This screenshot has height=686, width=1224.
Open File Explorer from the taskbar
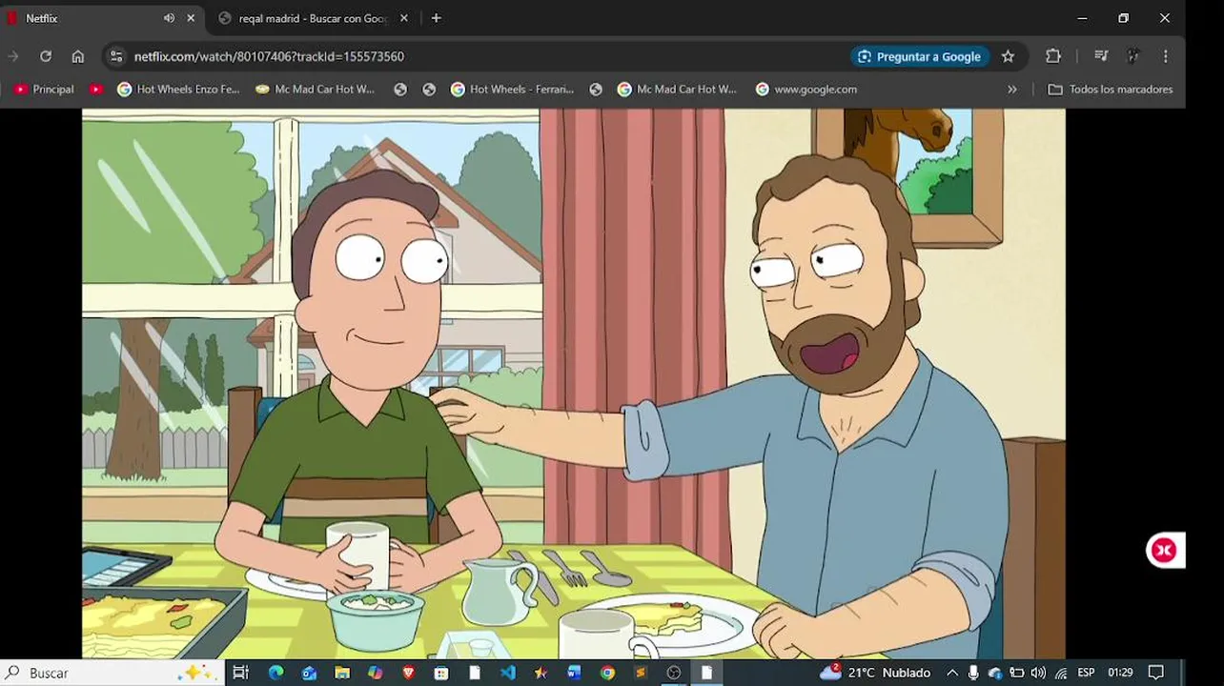point(342,673)
